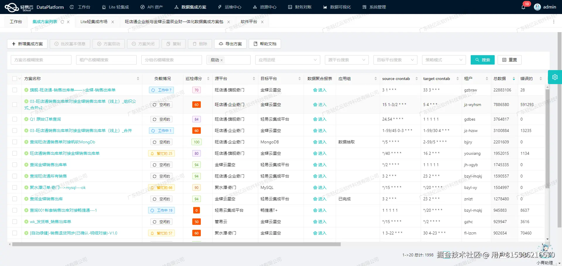Click the 搜索 magnifier search icon
562x266 pixels.
[477, 60]
